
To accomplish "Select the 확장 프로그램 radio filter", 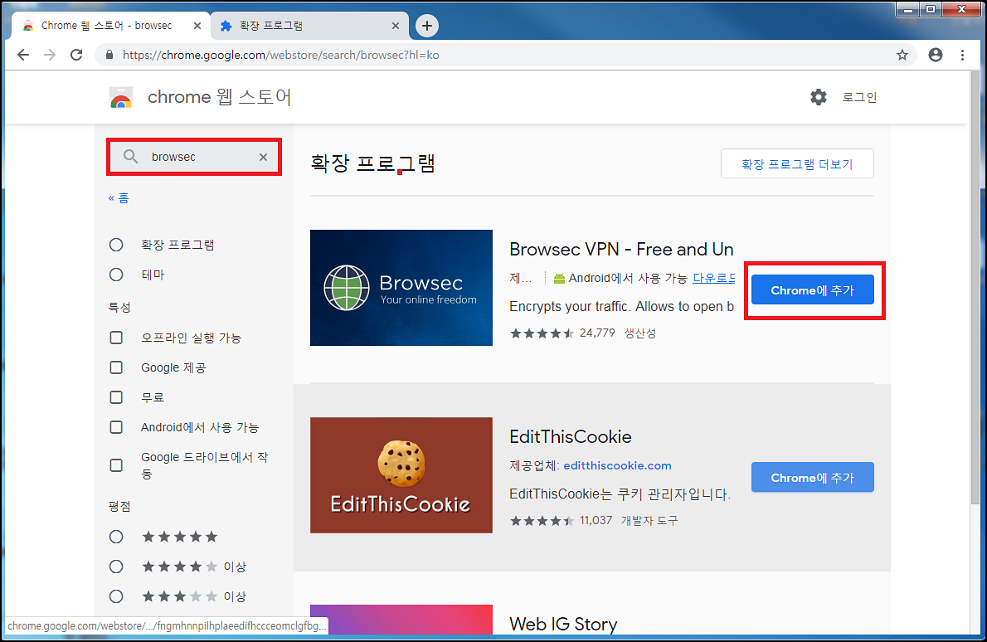I will click(x=116, y=245).
